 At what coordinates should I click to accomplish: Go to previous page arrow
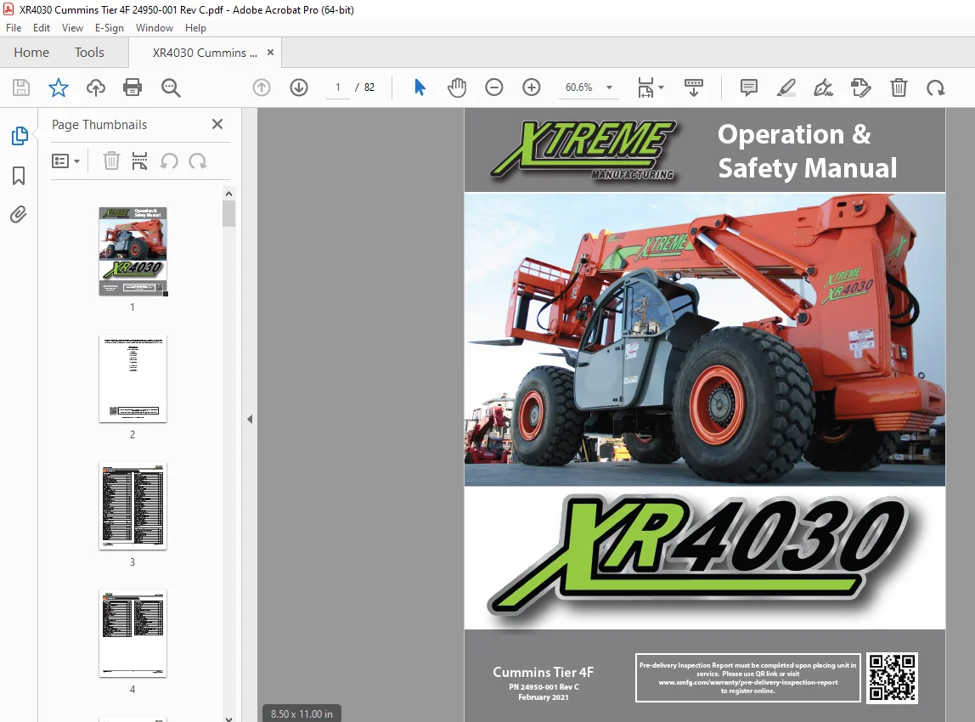click(262, 87)
